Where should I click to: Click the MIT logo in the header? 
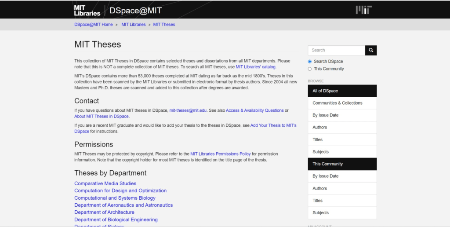coord(363,10)
